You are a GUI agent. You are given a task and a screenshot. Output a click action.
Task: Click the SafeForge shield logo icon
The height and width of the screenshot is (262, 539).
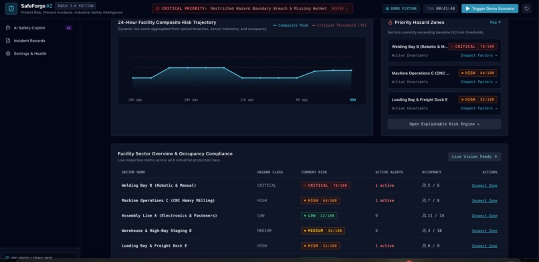pyautogui.click(x=11, y=9)
